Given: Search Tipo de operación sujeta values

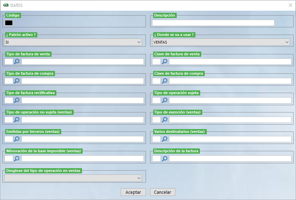Looking at the screenshot, I should pyautogui.click(x=165, y=100).
